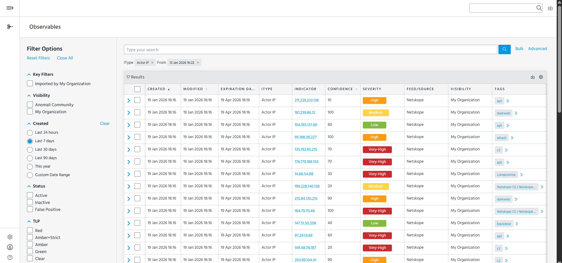
Task: Run search with blue magnifier button
Action: tap(505, 49)
